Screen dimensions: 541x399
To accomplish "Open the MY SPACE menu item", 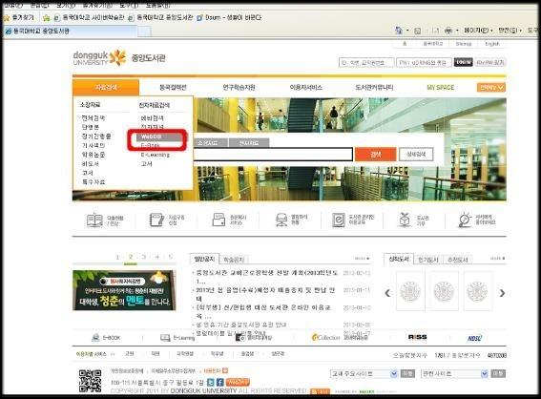I will pos(441,87).
